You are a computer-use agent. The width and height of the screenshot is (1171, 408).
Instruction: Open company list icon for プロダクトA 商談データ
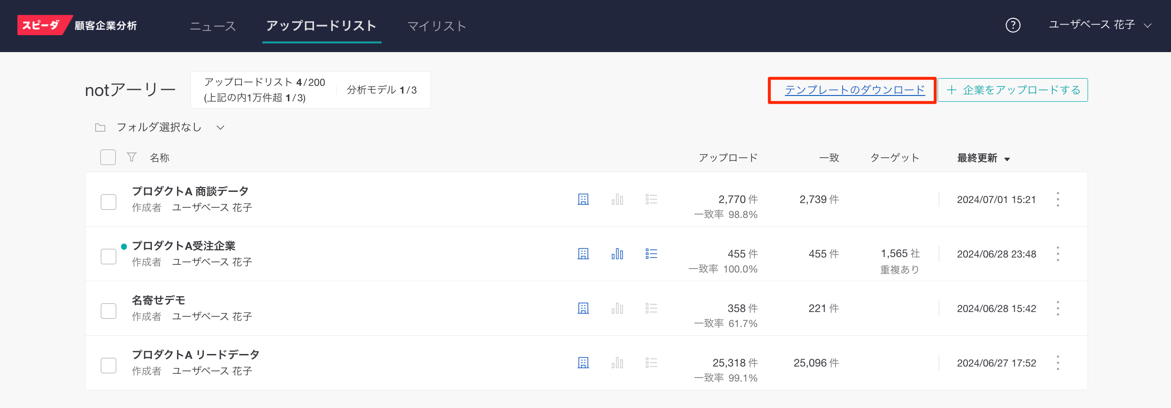pos(583,199)
